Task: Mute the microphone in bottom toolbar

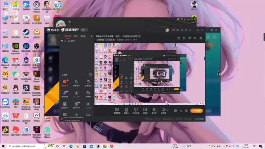Action: [x=154, y=111]
